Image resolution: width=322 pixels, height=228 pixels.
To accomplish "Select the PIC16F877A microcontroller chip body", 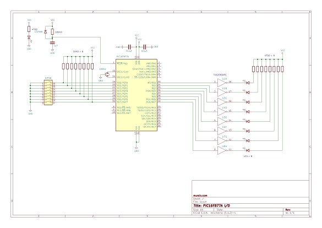I will 137,95.
